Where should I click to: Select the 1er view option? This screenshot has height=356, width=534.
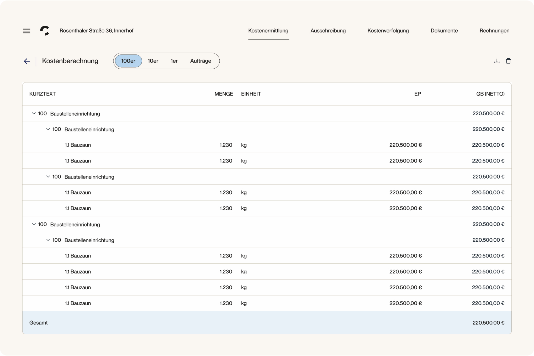point(174,61)
